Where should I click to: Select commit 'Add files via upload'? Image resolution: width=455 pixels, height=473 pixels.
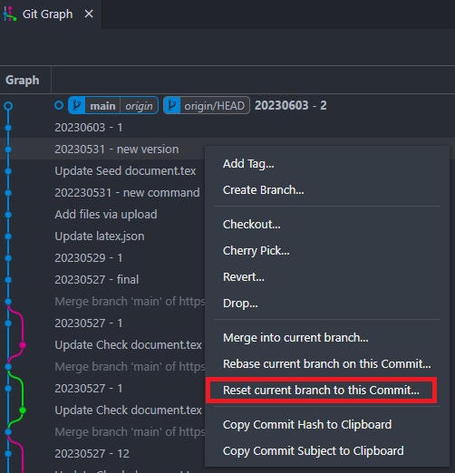(106, 215)
